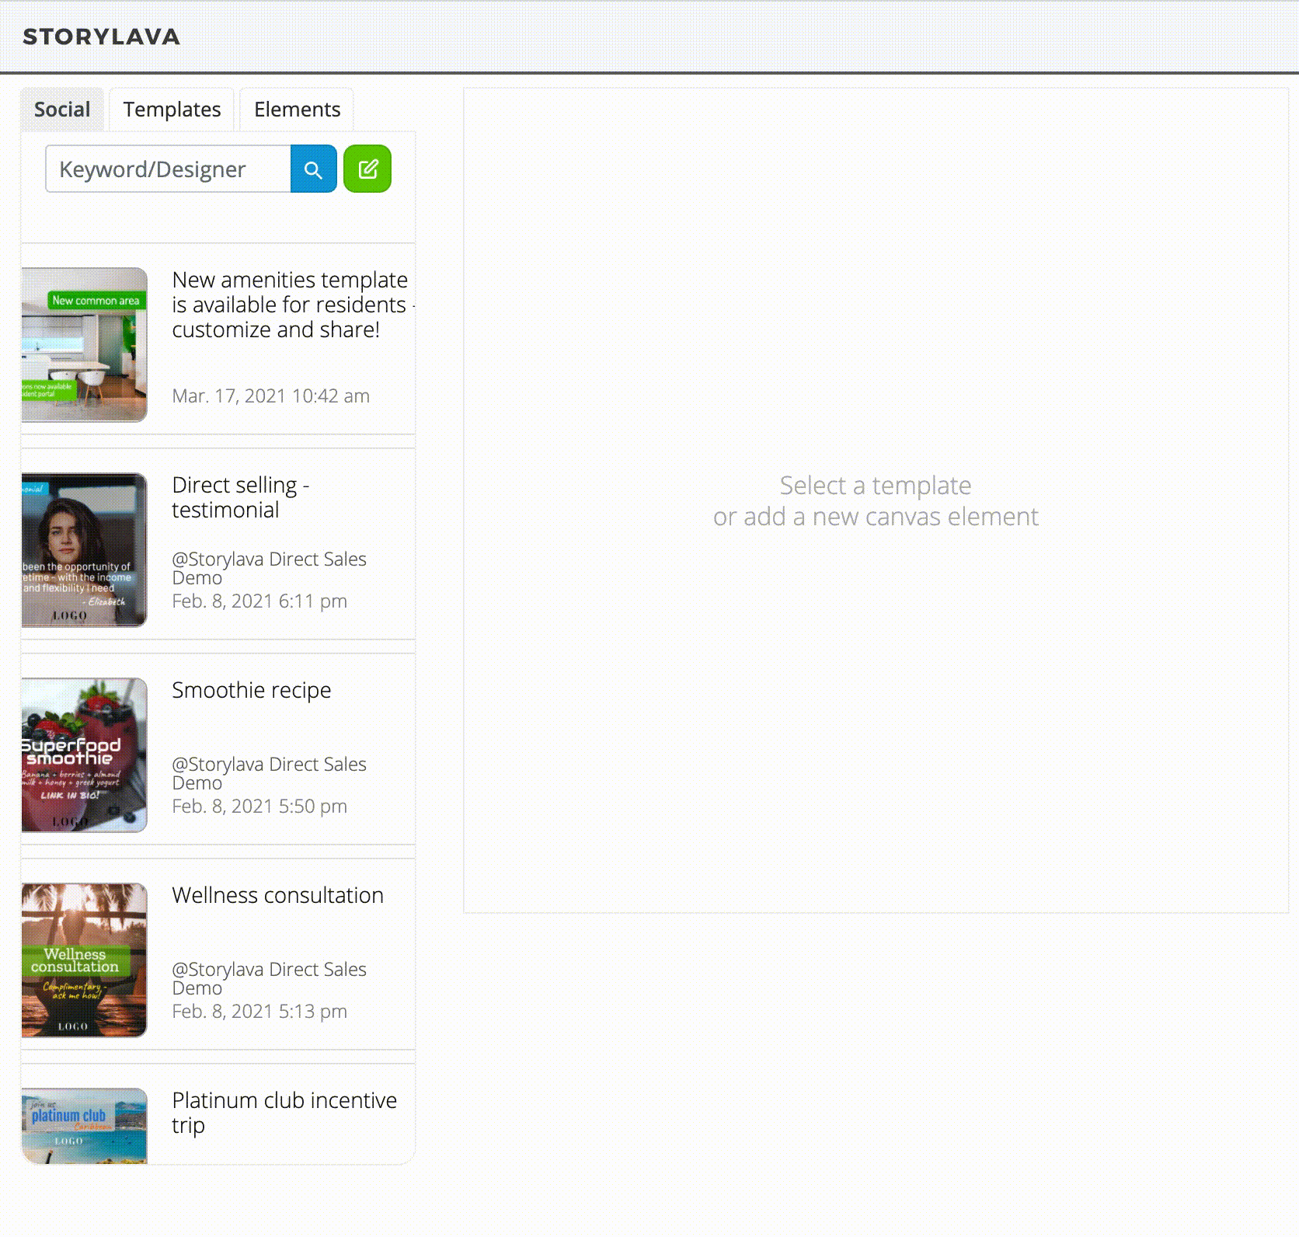Choose the Wellness consultation sunset thumbnail
Image resolution: width=1299 pixels, height=1237 pixels.
[84, 960]
